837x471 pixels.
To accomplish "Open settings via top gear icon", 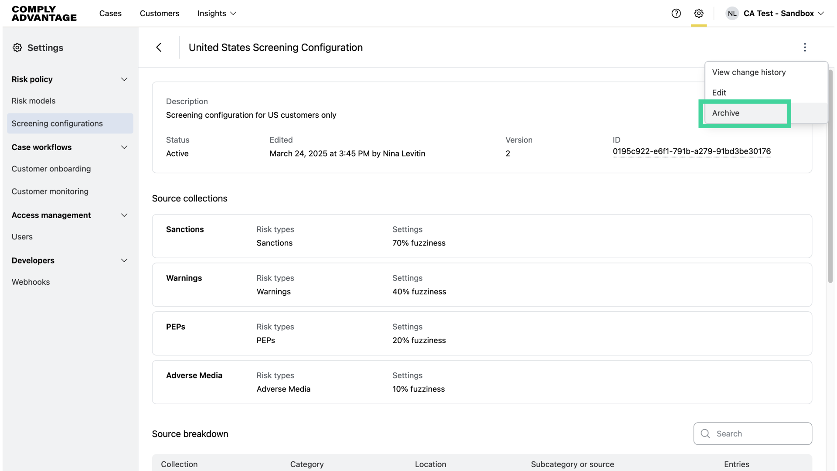I will [699, 13].
